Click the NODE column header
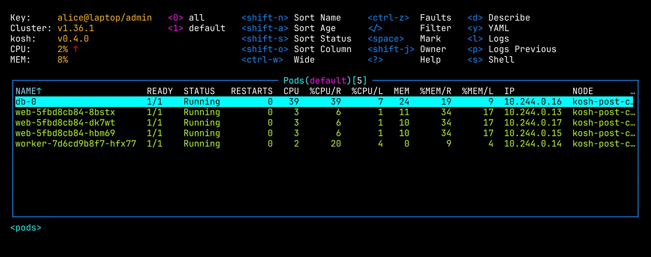Image resolution: width=651 pixels, height=257 pixels. (583, 91)
